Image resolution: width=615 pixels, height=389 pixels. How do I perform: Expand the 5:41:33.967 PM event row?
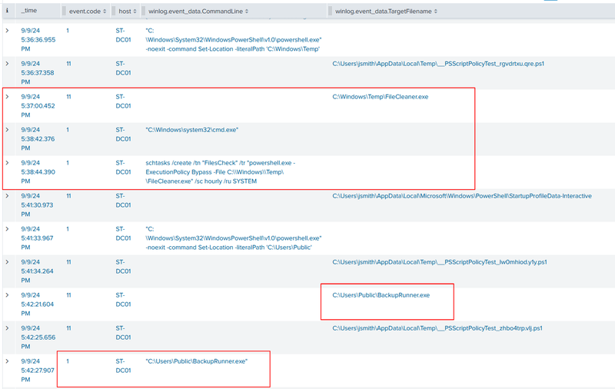[7, 228]
